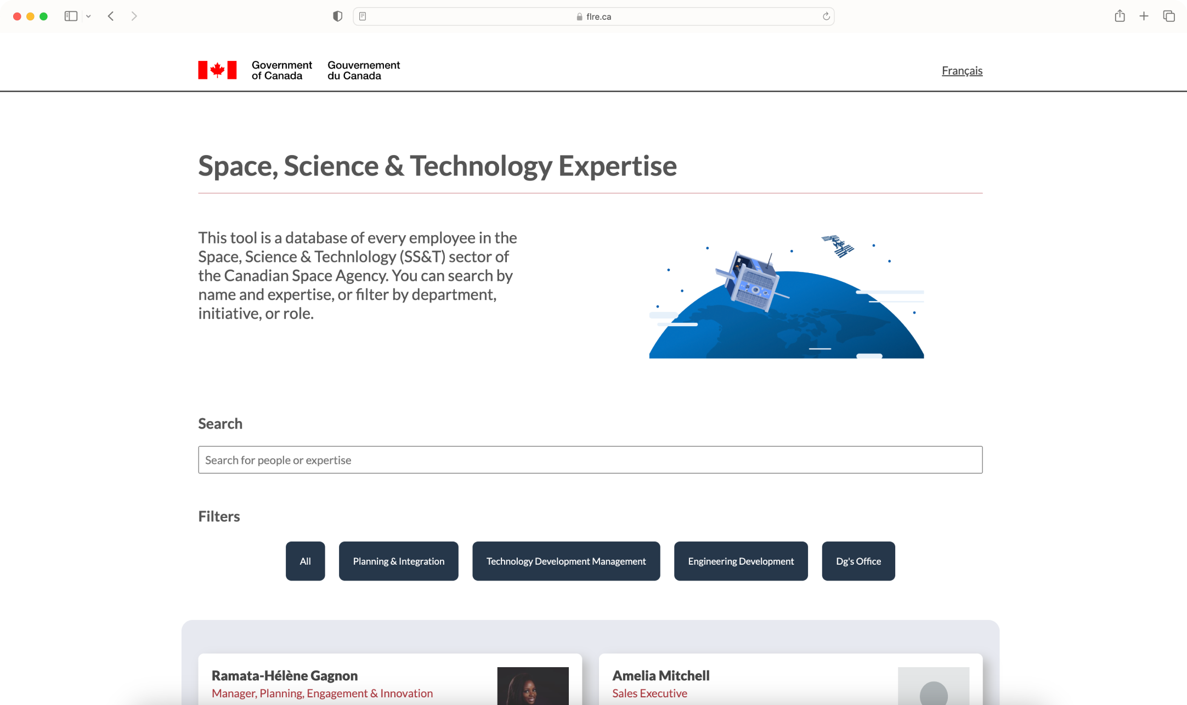Apply the Engineering Development filter

(741, 561)
